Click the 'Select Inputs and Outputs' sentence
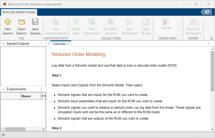215x138 pixels. click(97, 85)
